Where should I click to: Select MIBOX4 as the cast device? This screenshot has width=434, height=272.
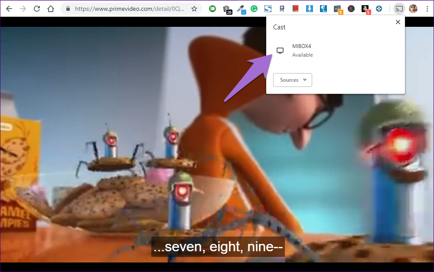click(302, 50)
